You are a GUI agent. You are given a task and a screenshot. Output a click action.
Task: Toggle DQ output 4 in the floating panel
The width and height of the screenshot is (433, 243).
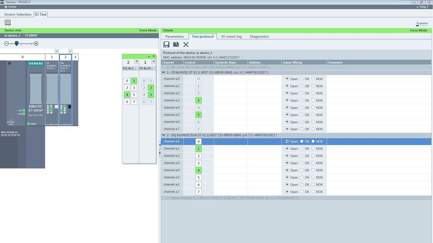pyautogui.click(x=127, y=95)
